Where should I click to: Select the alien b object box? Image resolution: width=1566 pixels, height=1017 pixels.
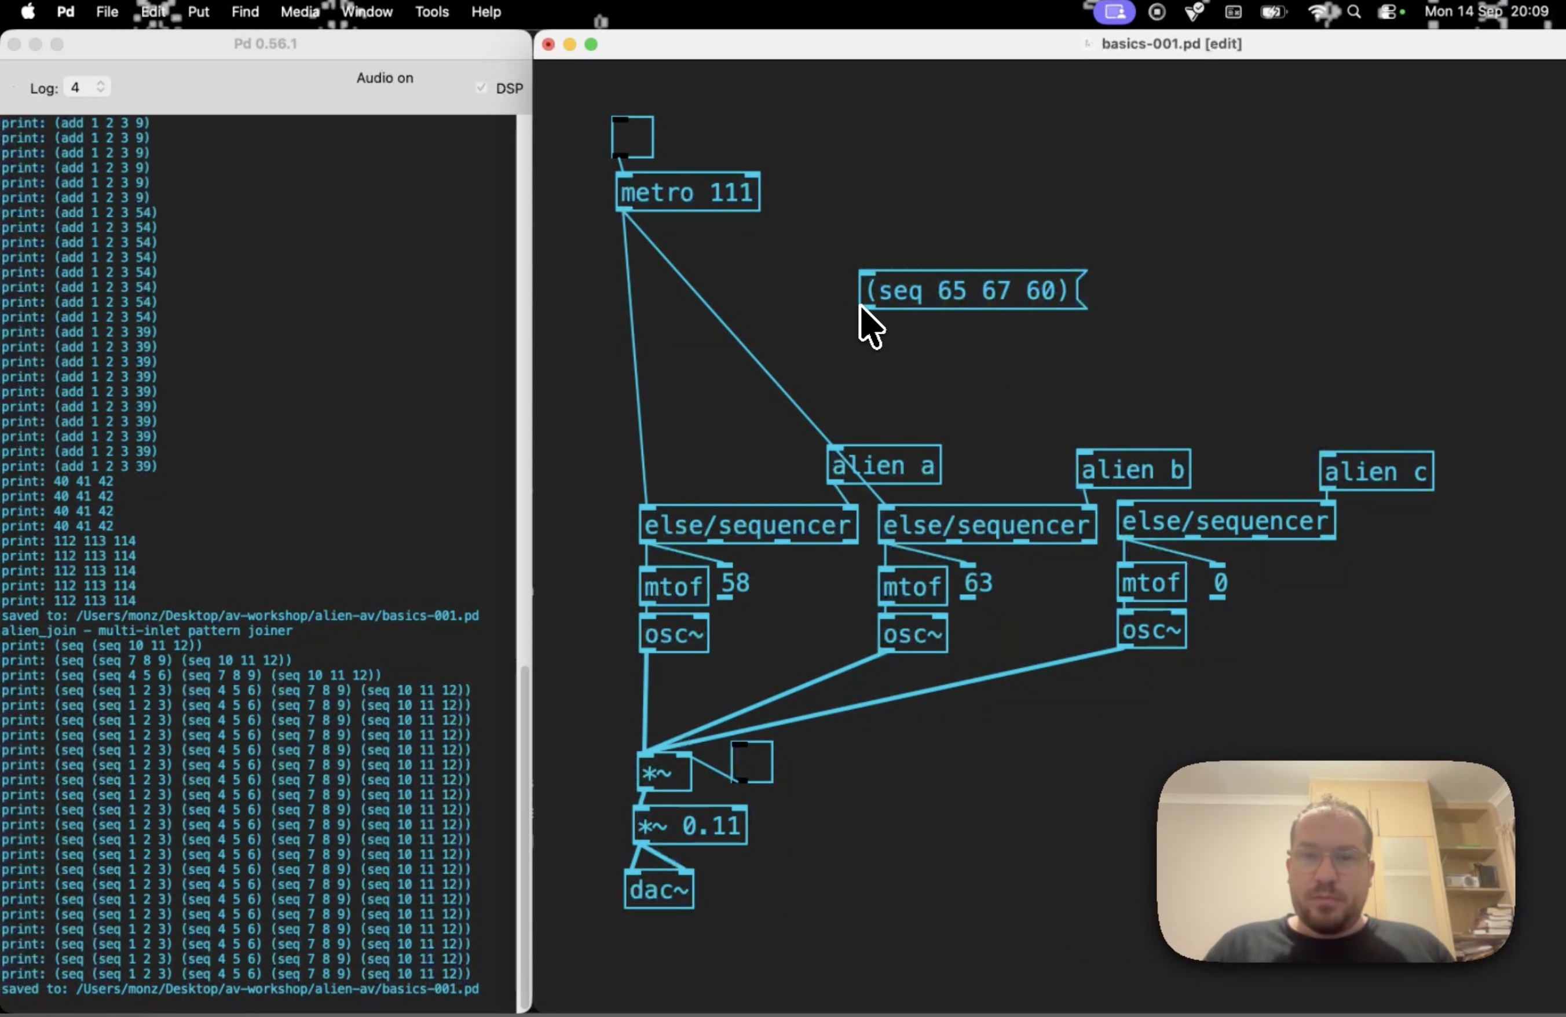(x=1133, y=469)
